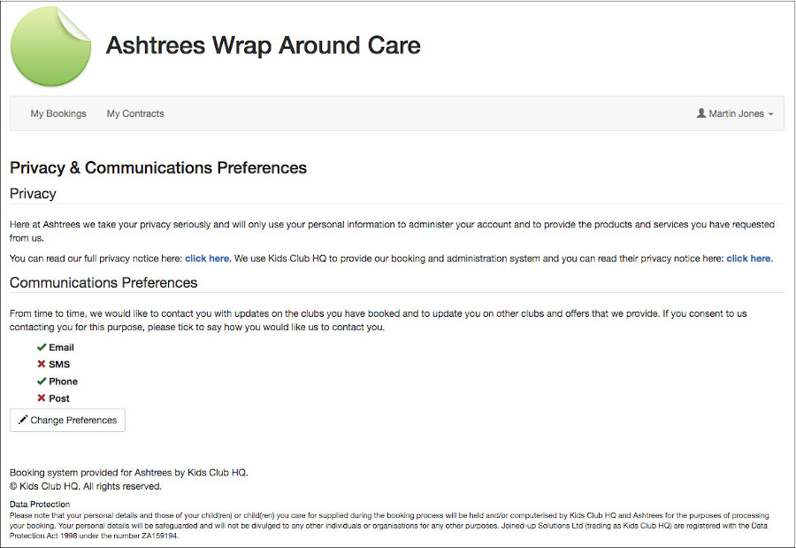Click the Ashtrees Wrap Around Care title
796x548 pixels.
pos(263,45)
